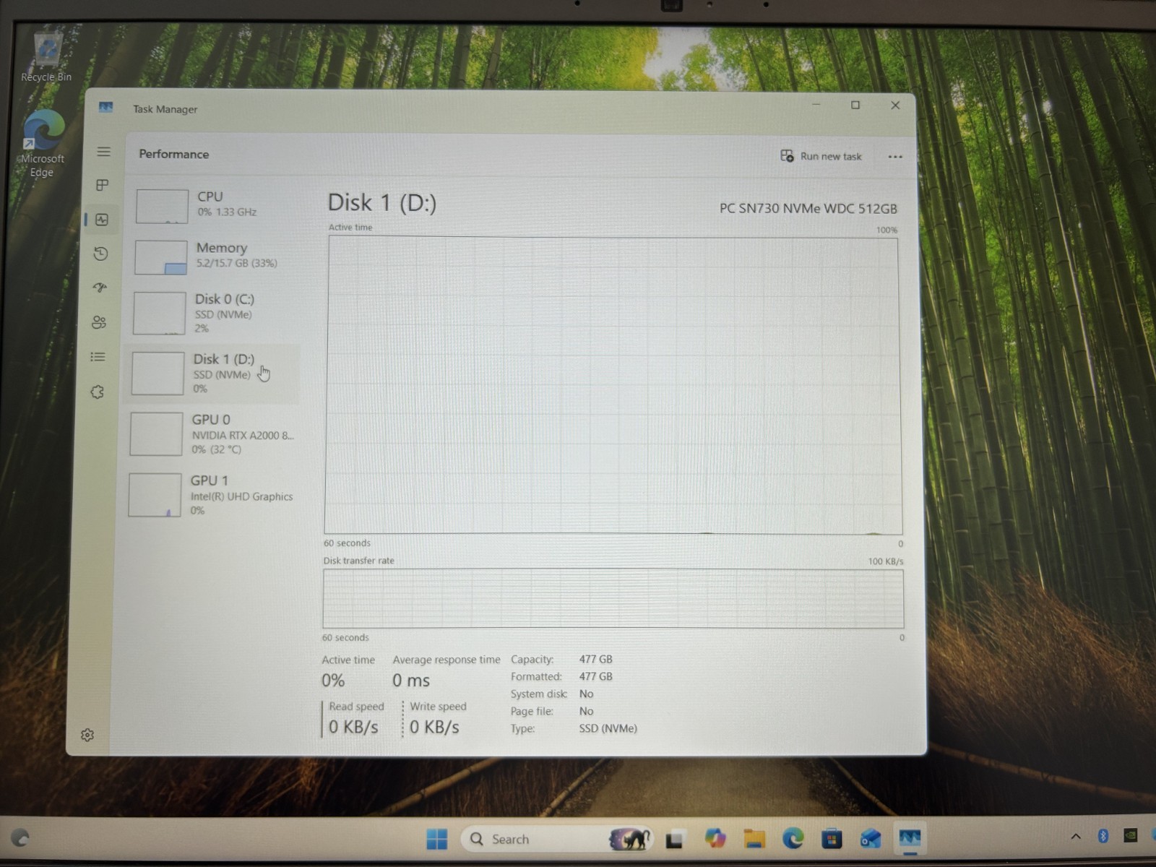Open Outlook from the taskbar
This screenshot has width=1156, height=867.
(x=871, y=839)
